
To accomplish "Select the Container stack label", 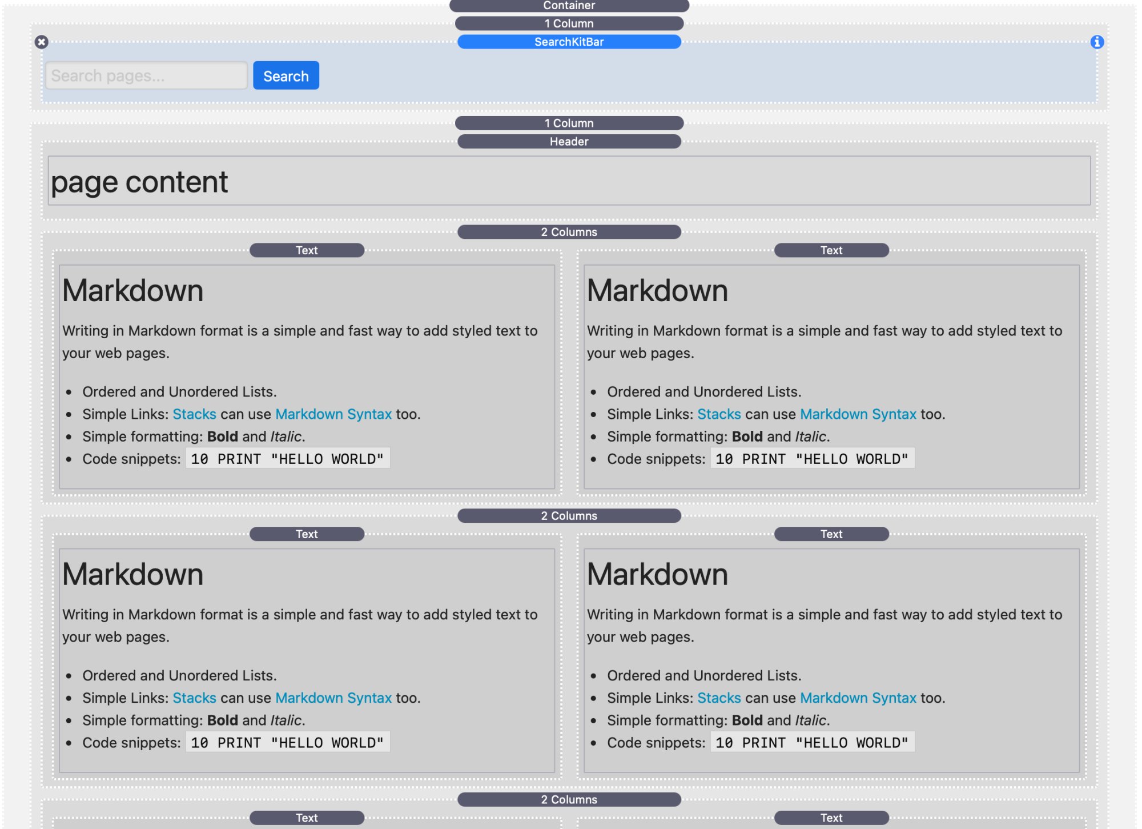I will tap(569, 6).
